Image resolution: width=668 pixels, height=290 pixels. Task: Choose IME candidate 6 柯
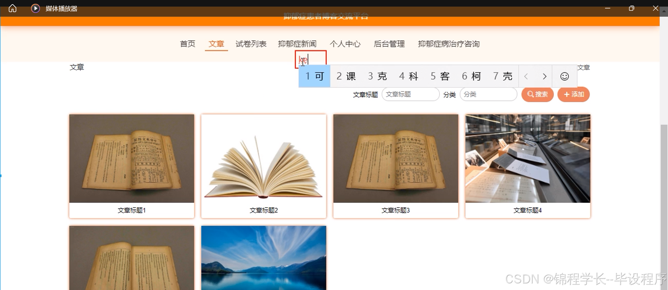pos(471,76)
